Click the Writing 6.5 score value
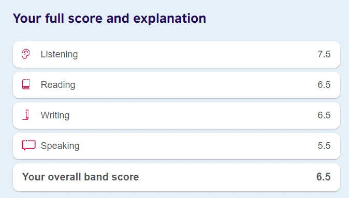Image resolution: width=349 pixels, height=198 pixels. pyautogui.click(x=324, y=115)
